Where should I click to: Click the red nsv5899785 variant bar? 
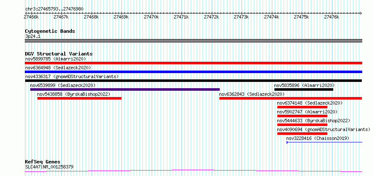193,63
